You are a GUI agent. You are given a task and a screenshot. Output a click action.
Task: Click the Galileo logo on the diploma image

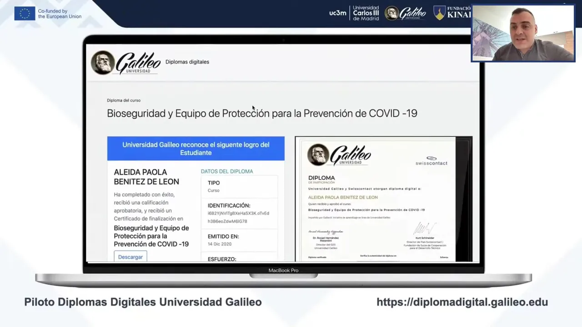click(x=339, y=155)
